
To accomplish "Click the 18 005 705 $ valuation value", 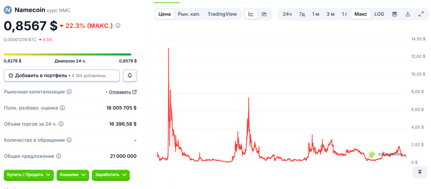I will [121, 108].
